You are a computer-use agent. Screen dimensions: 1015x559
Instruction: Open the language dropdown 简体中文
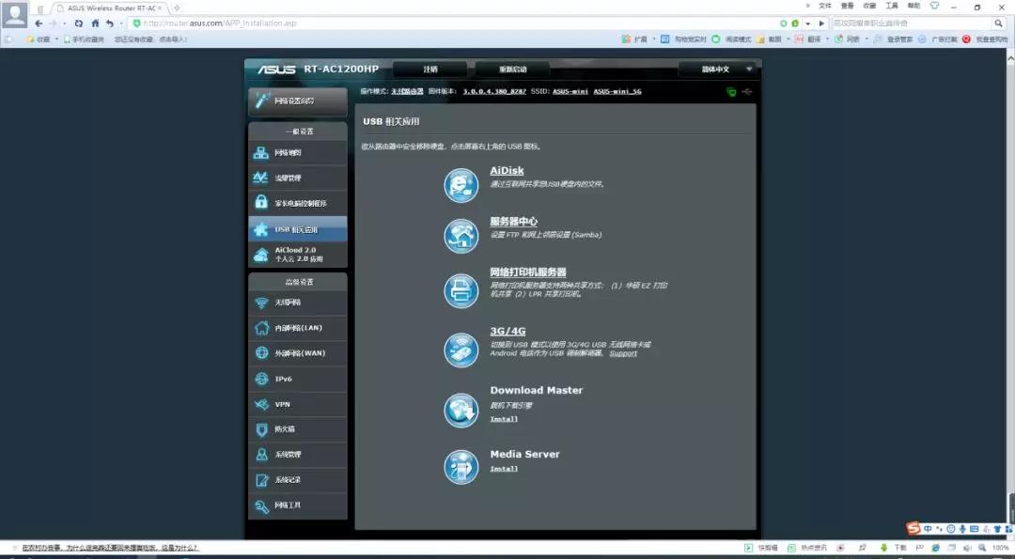click(x=718, y=70)
